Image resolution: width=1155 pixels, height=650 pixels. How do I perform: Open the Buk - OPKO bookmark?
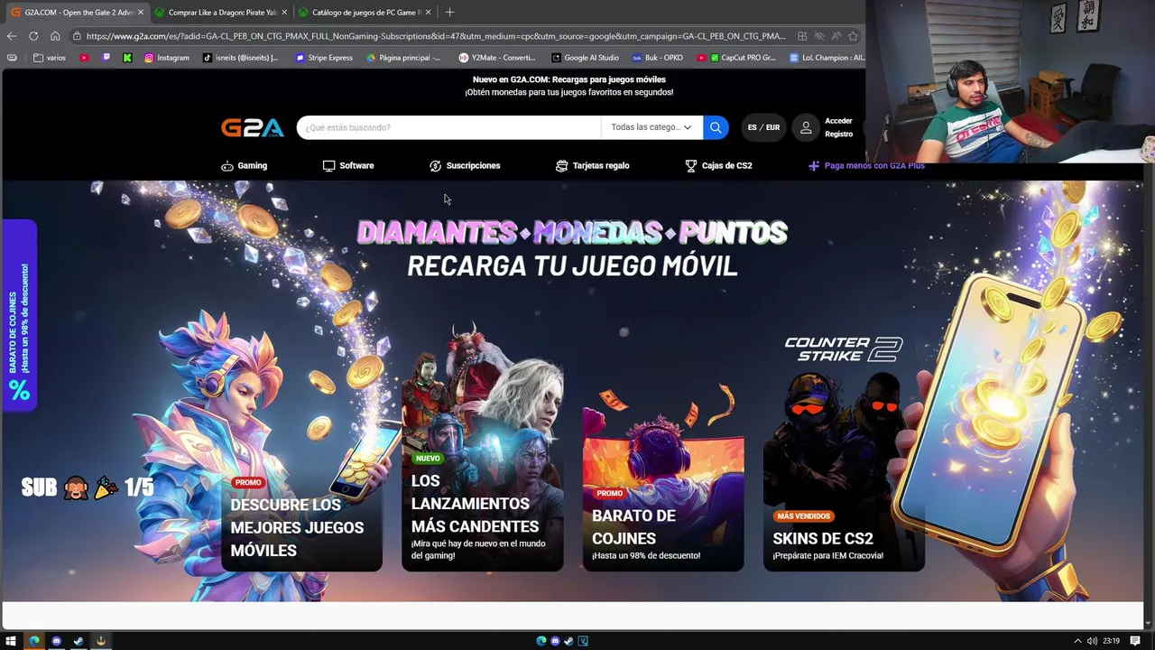coord(658,58)
